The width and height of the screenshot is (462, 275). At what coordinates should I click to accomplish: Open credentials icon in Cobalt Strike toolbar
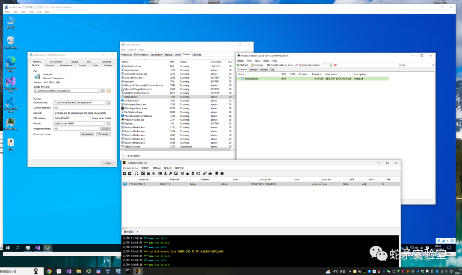coord(160,173)
